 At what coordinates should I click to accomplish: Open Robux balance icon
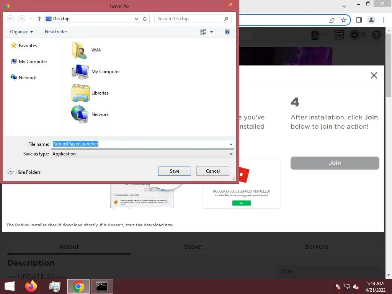tap(354, 35)
